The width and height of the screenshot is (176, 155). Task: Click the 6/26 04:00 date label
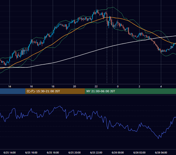[x=161, y=152]
